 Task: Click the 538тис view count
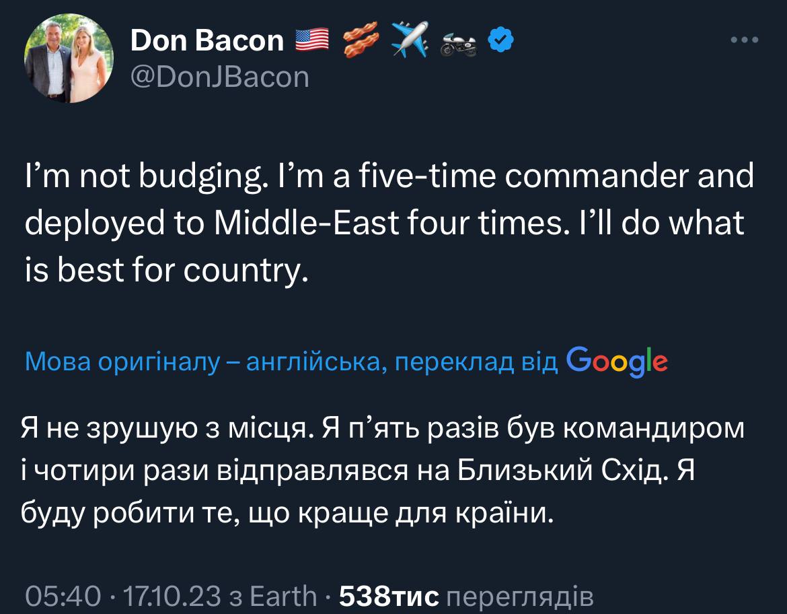tap(389, 595)
